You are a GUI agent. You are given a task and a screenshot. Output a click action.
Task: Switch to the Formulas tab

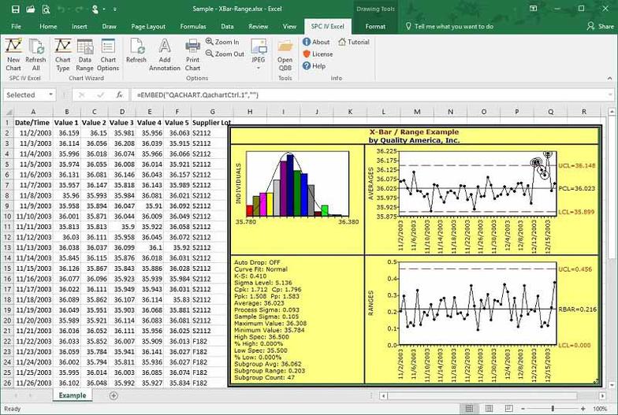[x=192, y=26]
